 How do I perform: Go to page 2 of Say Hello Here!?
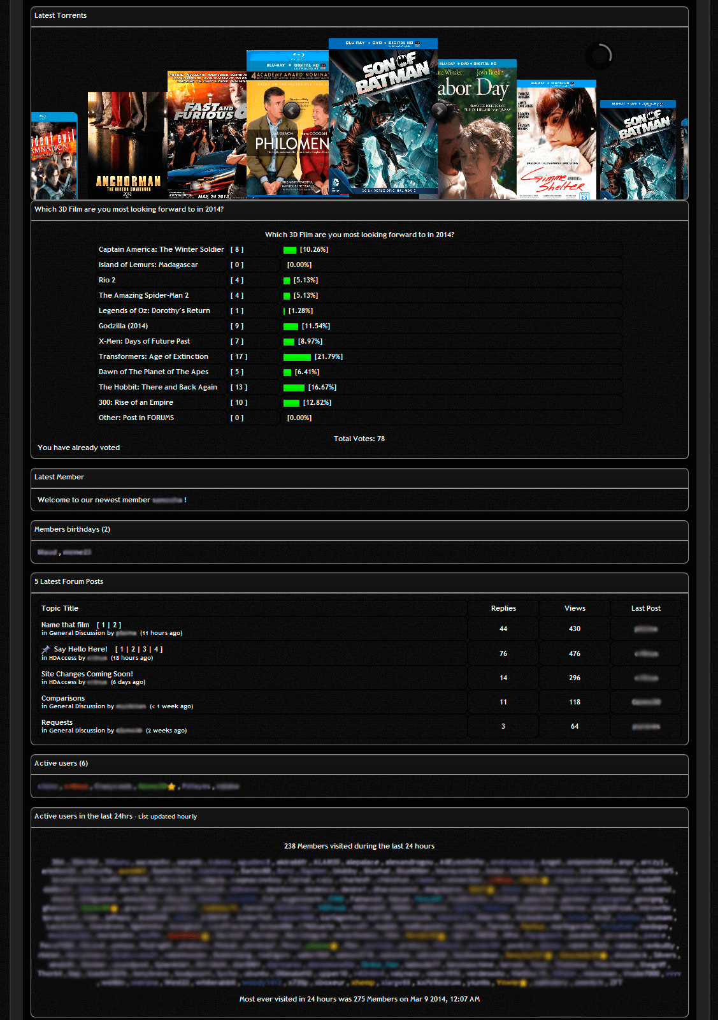[133, 649]
